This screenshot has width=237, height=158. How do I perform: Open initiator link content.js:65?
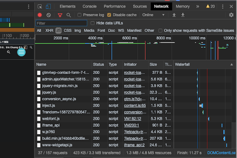pos(135,105)
